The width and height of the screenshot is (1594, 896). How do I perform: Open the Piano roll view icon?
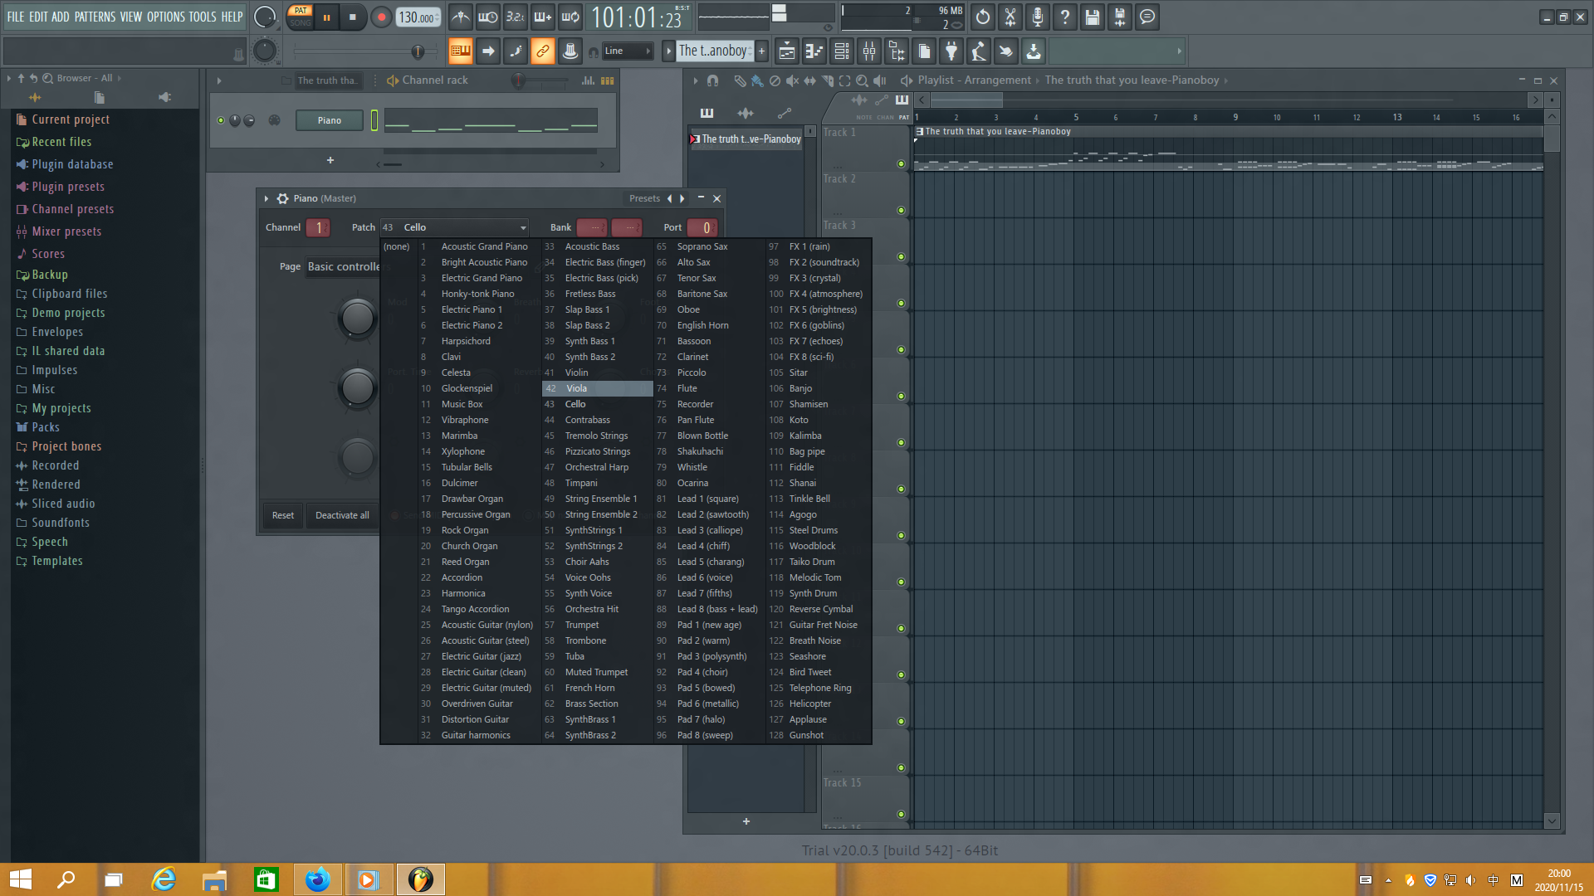[814, 51]
